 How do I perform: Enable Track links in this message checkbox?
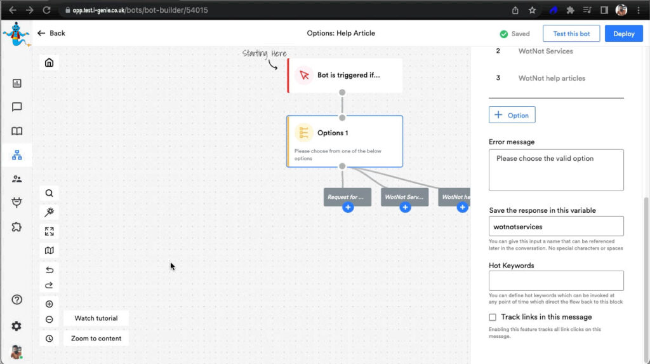tap(493, 317)
